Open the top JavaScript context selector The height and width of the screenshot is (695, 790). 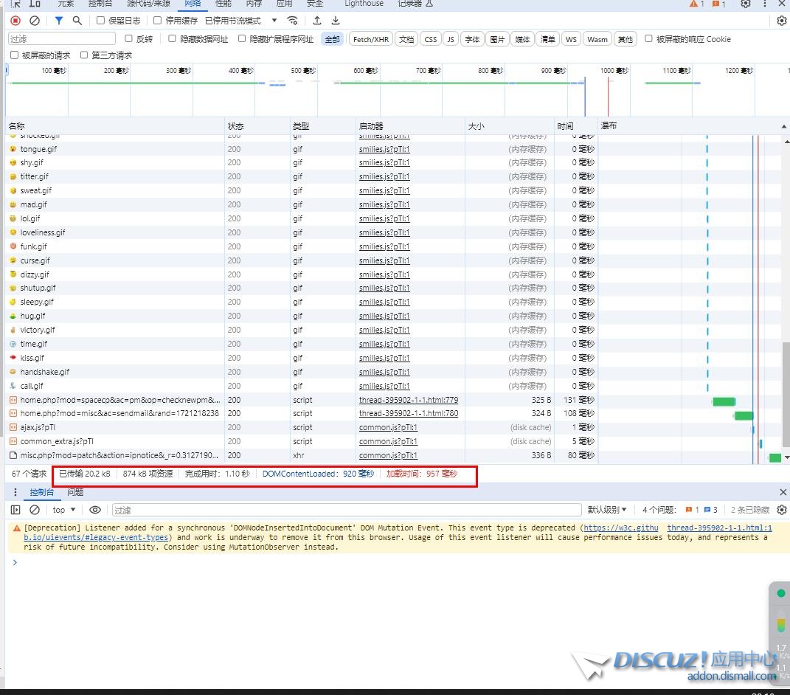click(x=64, y=510)
